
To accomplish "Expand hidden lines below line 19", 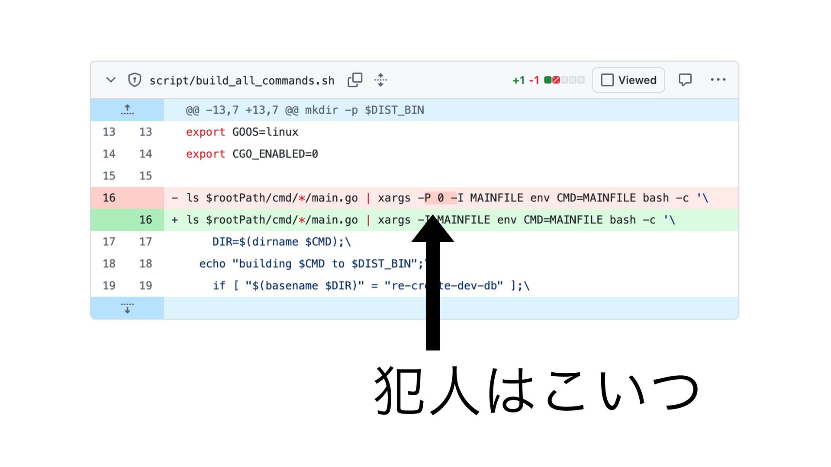I will coord(127,308).
